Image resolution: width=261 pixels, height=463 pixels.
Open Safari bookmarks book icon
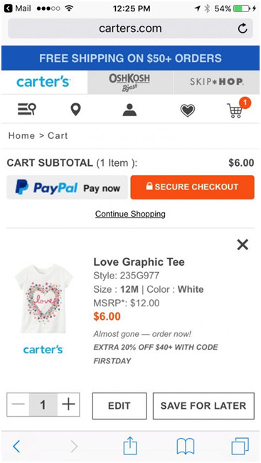[185, 447]
